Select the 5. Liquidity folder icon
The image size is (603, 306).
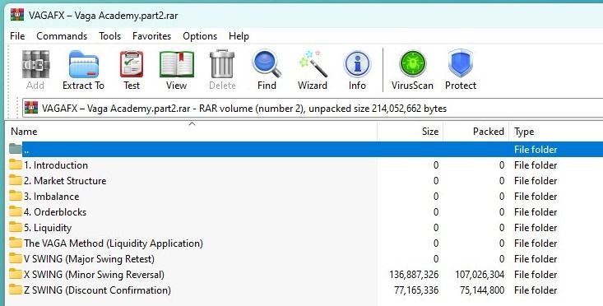coord(16,228)
